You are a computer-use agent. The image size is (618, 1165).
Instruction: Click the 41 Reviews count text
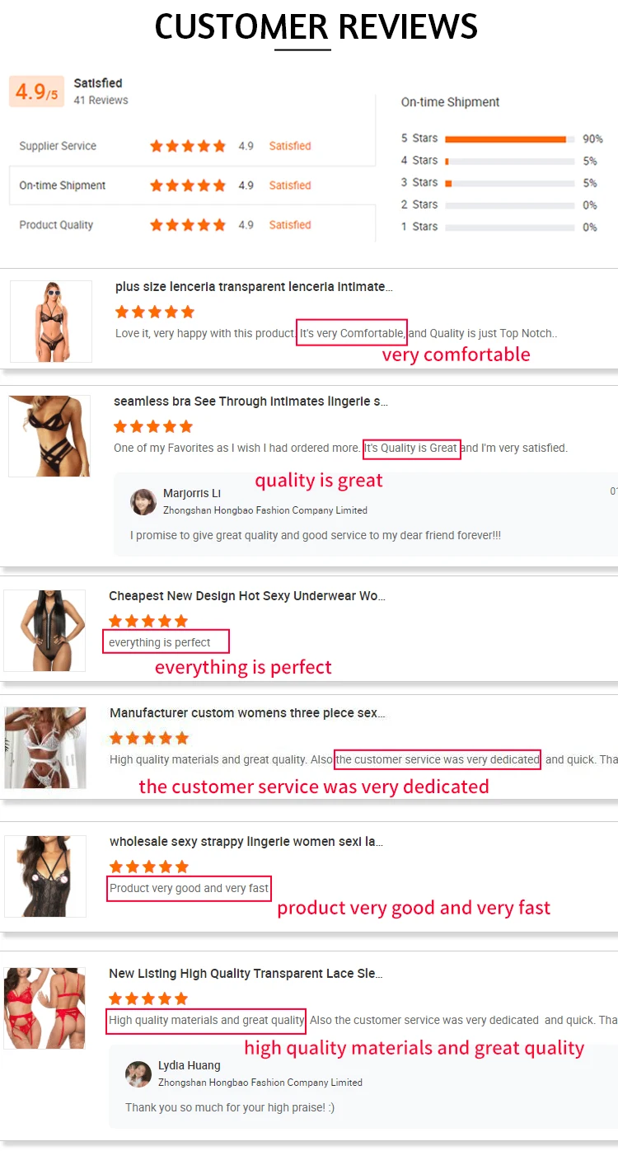[101, 100]
